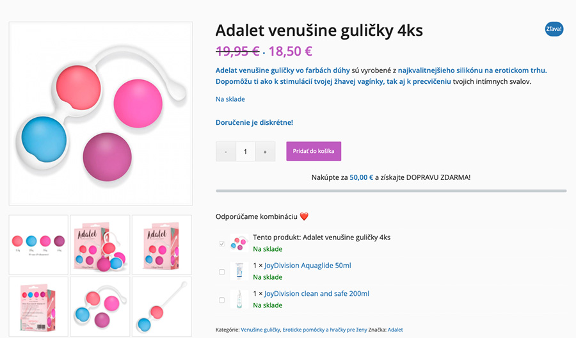
Task: Open thumbnail of Adalet box front only
Action: tap(162, 245)
